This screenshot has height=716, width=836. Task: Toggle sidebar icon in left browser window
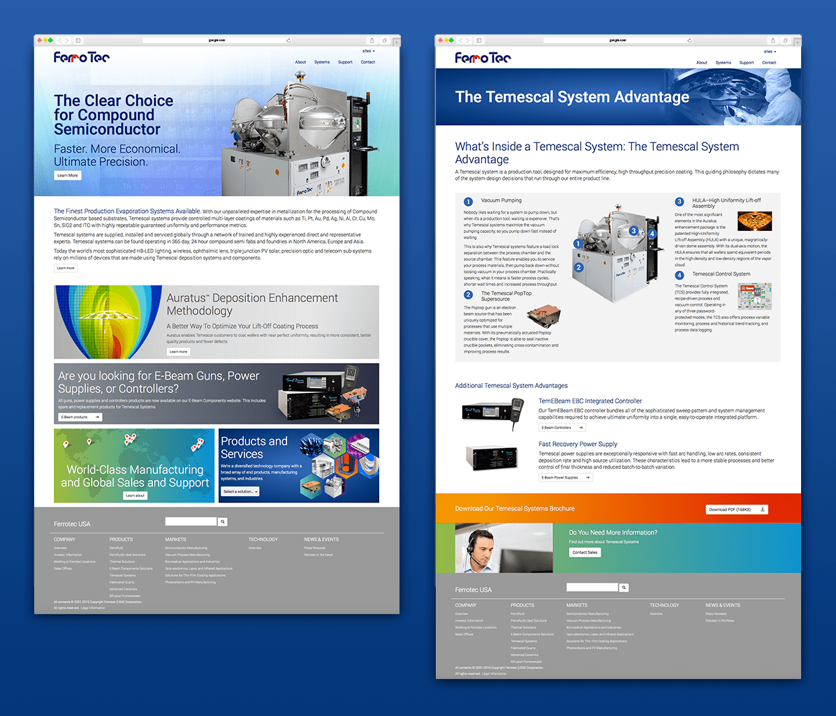78,40
